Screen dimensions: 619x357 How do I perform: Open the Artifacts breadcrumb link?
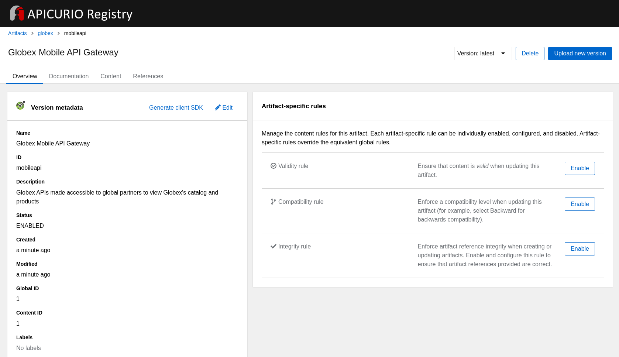(x=17, y=33)
